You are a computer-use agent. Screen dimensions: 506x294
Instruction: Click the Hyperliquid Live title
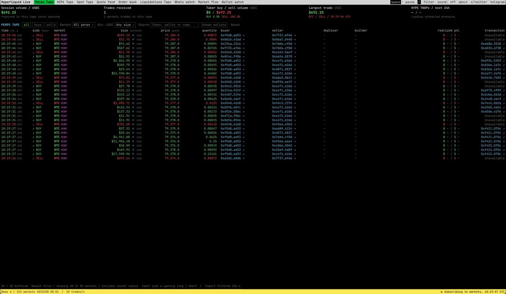(16, 2)
